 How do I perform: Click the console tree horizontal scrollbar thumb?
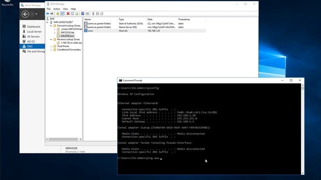tap(63, 139)
